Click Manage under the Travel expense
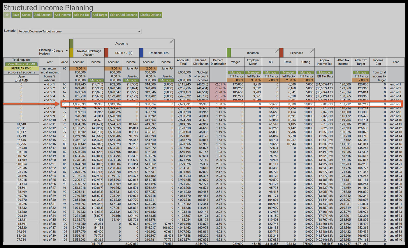 coord(288,72)
